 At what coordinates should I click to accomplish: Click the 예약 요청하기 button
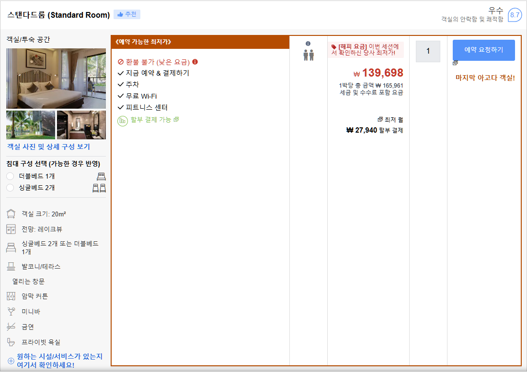pyautogui.click(x=484, y=50)
